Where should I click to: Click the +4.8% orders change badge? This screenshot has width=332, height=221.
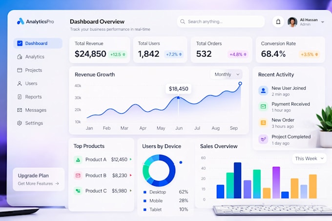click(x=238, y=54)
